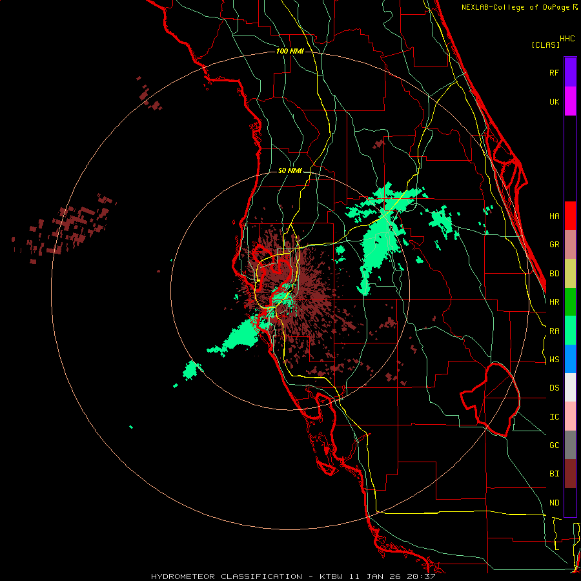Click the UK legend label
581x581 pixels.
pos(554,101)
